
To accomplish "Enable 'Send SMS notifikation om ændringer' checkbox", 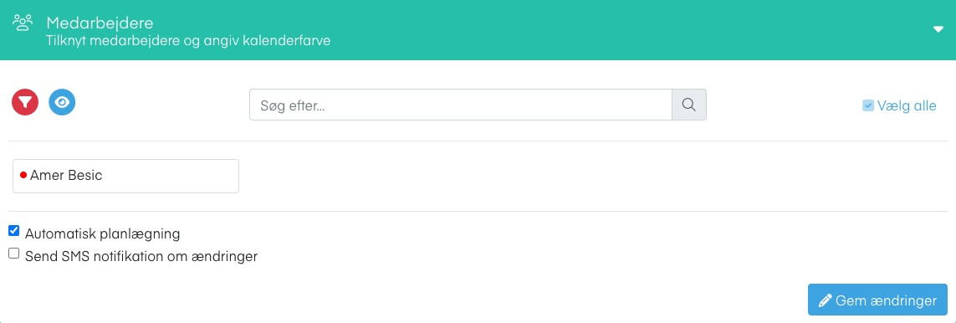I will 14,254.
